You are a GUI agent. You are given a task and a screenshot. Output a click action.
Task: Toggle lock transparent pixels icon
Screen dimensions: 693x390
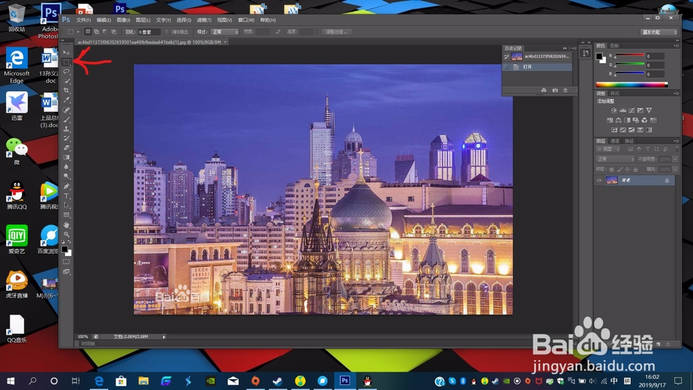tap(612, 169)
